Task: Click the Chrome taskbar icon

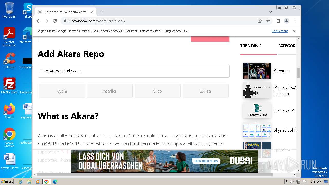Action: click(x=47, y=182)
